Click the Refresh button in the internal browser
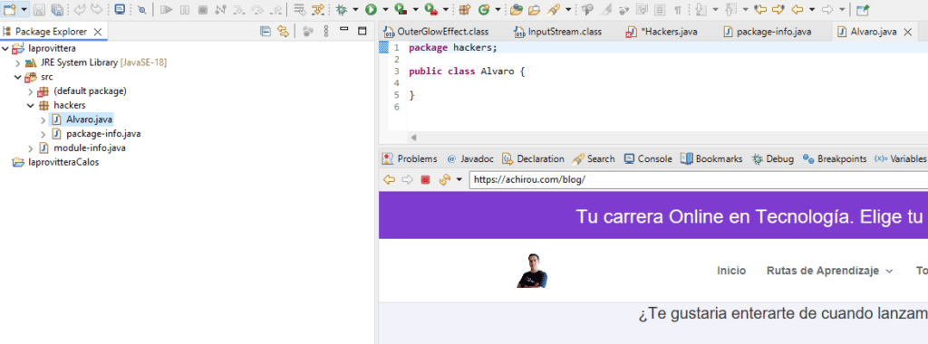 click(x=444, y=179)
